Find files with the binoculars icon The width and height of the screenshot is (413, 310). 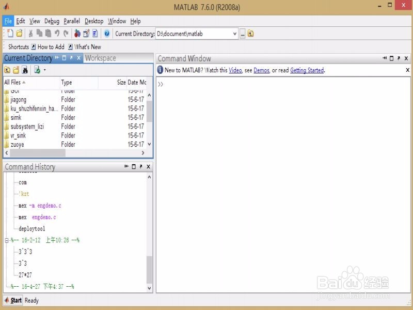pos(25,70)
